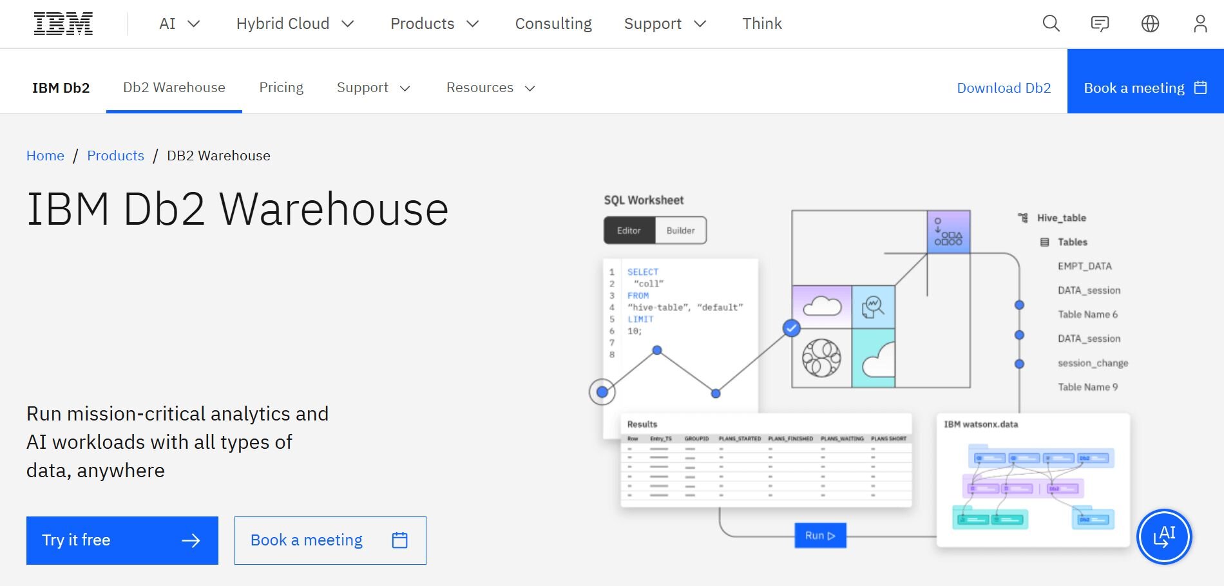The width and height of the screenshot is (1224, 586).
Task: Click the calendar icon in top Book a meeting
Action: 1200,88
